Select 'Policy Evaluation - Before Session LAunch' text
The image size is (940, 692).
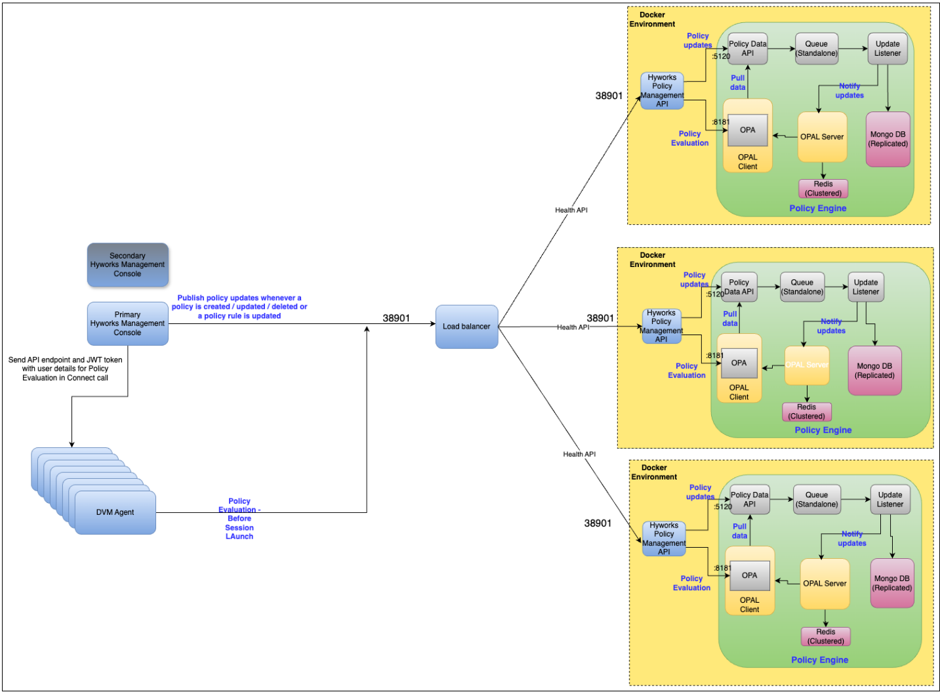tap(239, 518)
